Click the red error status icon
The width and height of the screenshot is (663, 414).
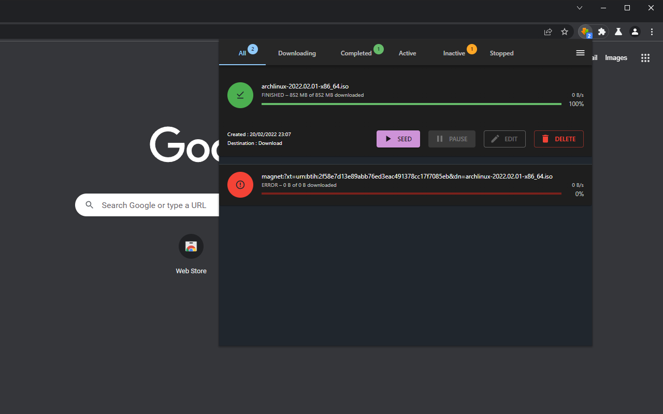point(240,185)
